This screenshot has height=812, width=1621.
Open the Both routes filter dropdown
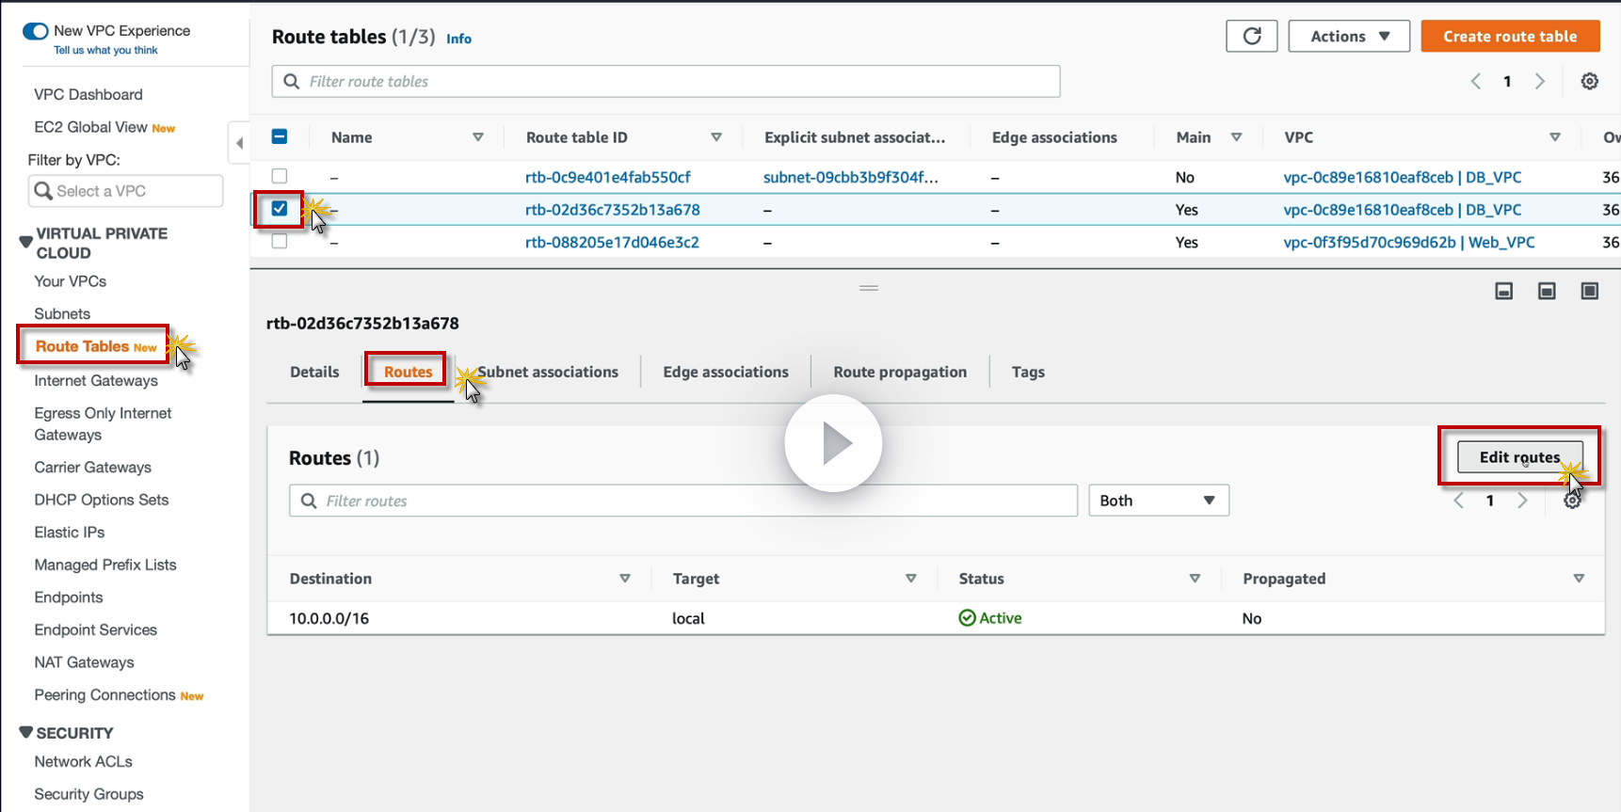pos(1159,501)
